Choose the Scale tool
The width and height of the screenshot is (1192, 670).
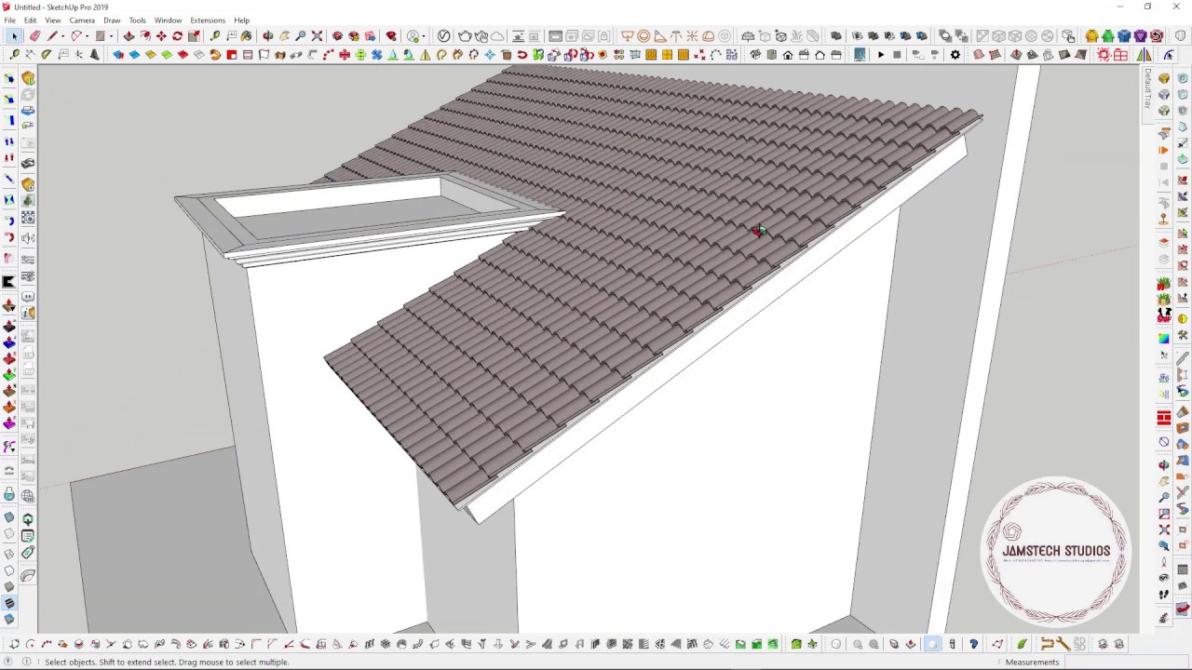194,36
